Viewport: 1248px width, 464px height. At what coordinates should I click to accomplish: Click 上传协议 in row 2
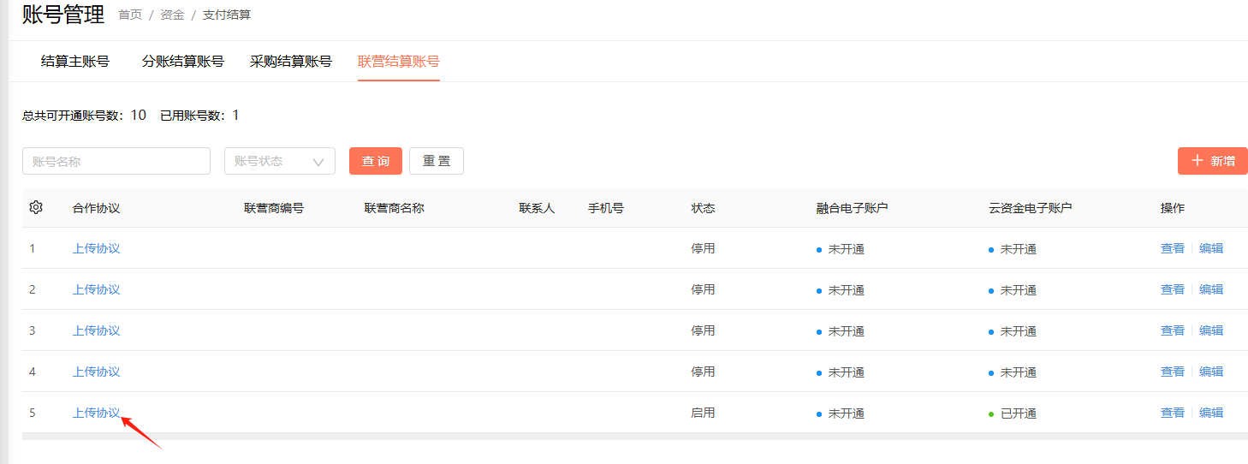pos(97,289)
